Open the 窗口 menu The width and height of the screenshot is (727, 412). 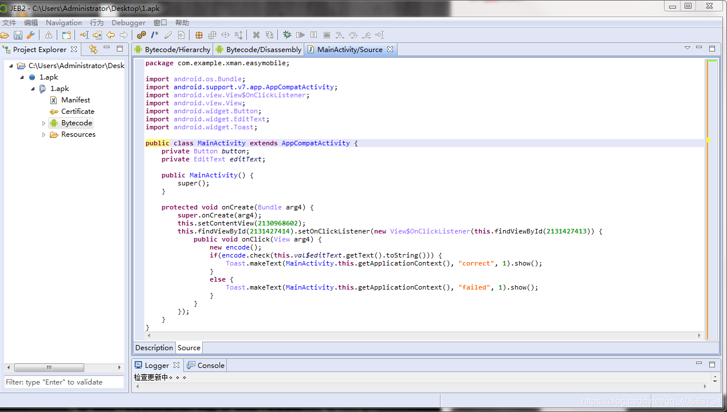pos(160,23)
